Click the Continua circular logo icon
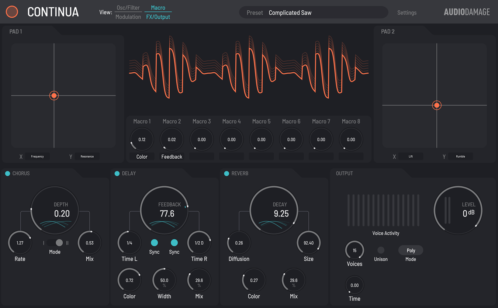 [12, 12]
